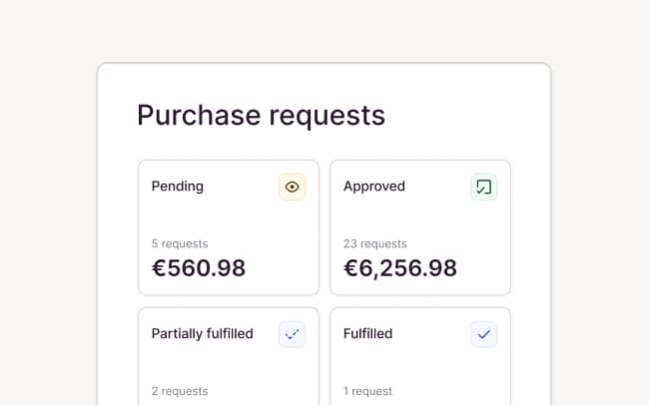This screenshot has width=649, height=405.
Task: Click the Fulfilled checkmark icon
Action: tap(483, 334)
